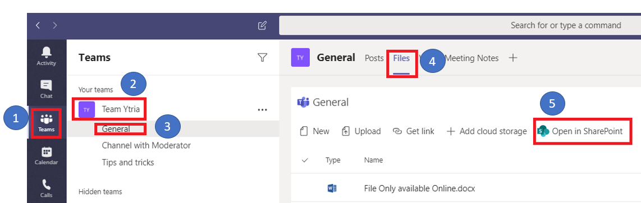Add a new tab with plus icon
The image size is (641, 203).
tap(513, 58)
